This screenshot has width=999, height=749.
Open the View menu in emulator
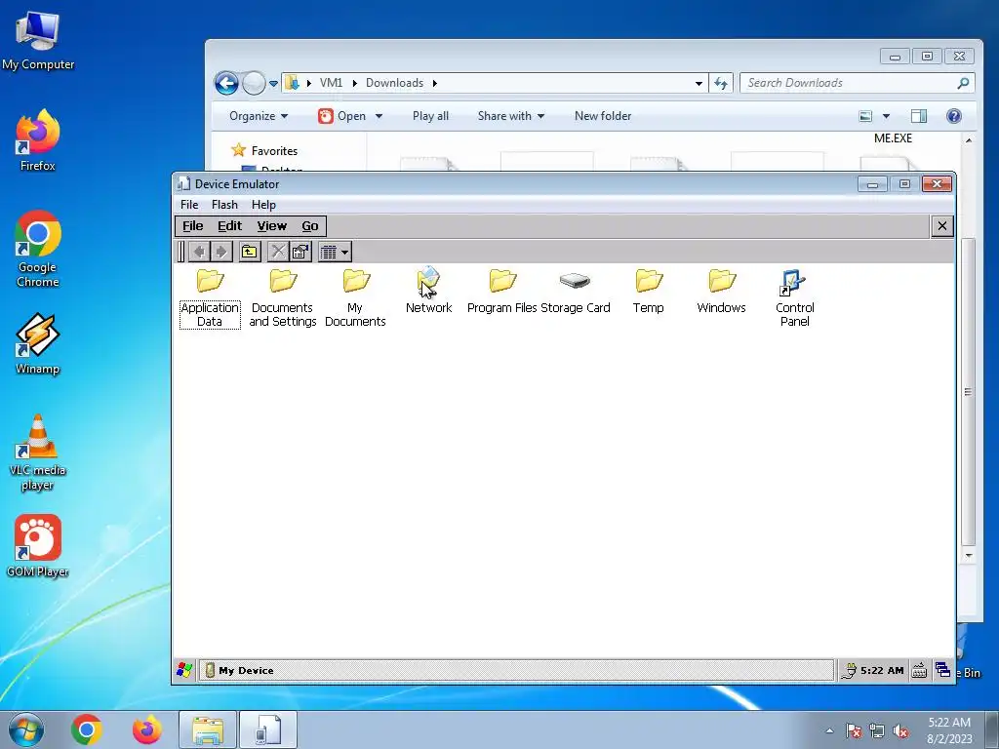pyautogui.click(x=272, y=226)
